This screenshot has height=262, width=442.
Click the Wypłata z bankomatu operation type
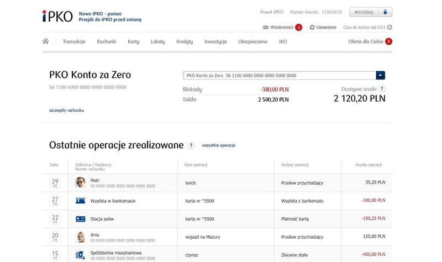(302, 201)
